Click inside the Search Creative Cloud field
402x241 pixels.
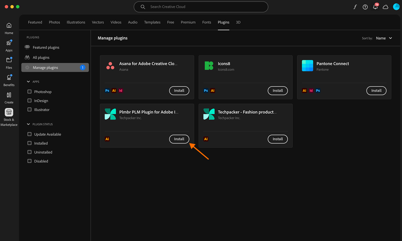click(201, 7)
